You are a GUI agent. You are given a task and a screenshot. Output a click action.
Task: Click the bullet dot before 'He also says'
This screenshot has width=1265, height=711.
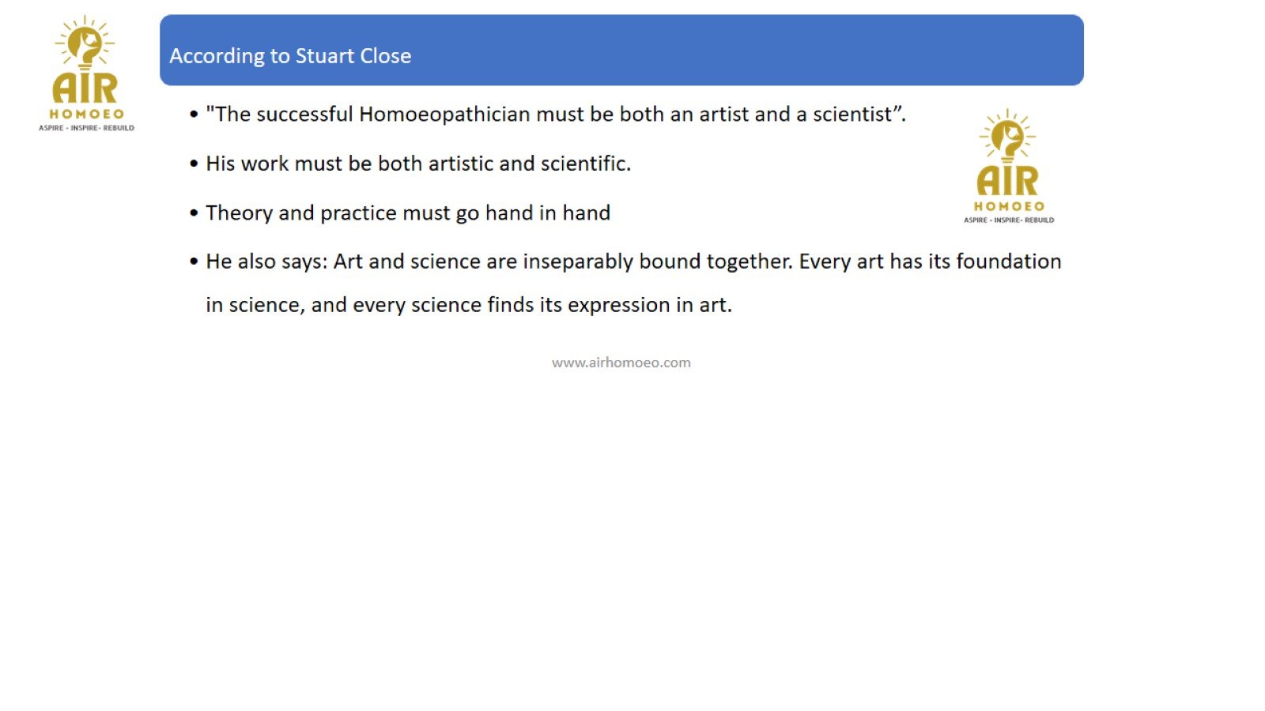[194, 262]
